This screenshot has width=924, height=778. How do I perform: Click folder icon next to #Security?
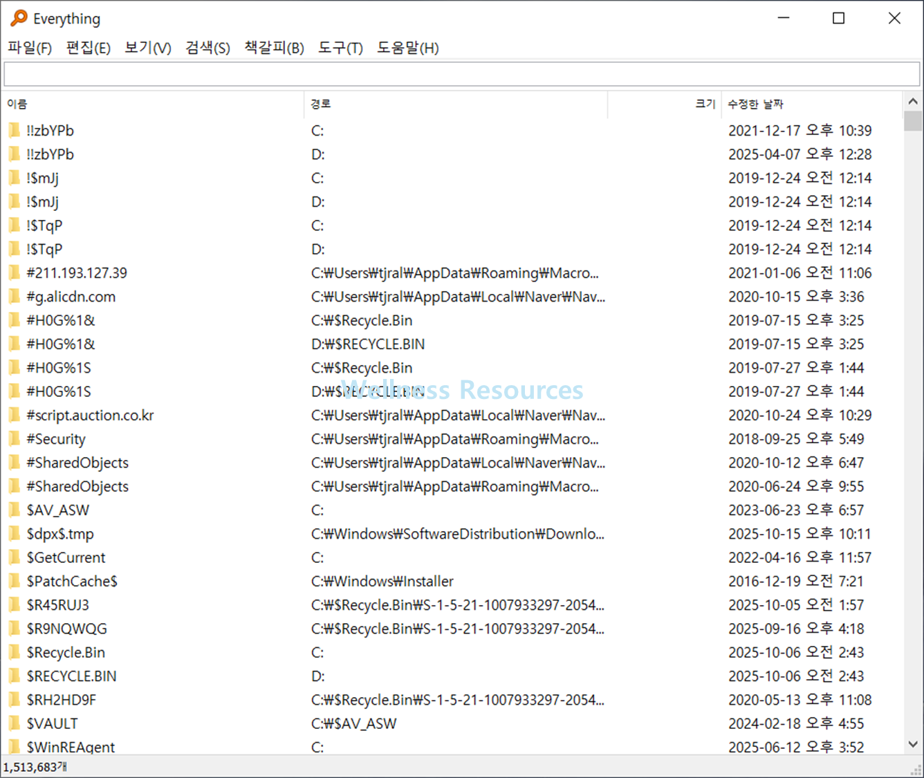[x=15, y=439]
